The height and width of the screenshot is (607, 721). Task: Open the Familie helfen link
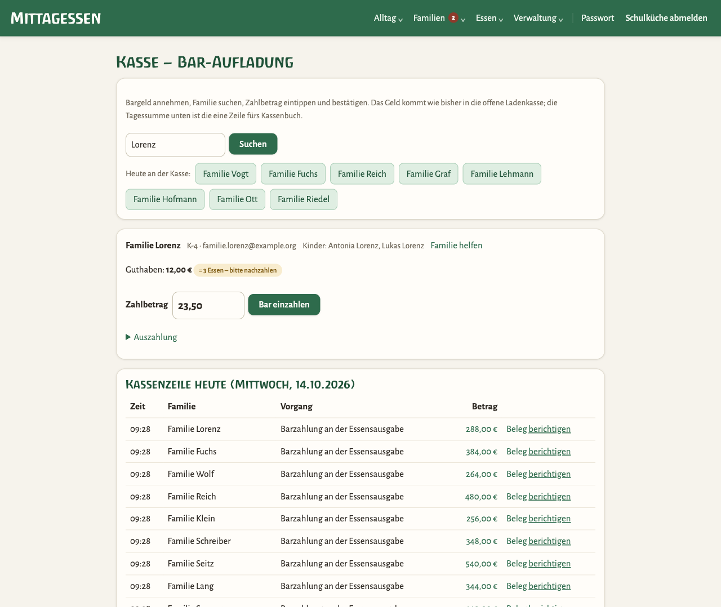(x=456, y=246)
